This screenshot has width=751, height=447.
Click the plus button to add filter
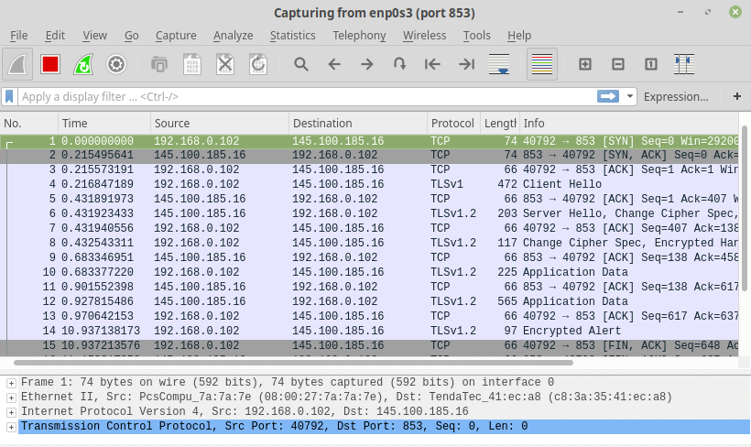[736, 96]
